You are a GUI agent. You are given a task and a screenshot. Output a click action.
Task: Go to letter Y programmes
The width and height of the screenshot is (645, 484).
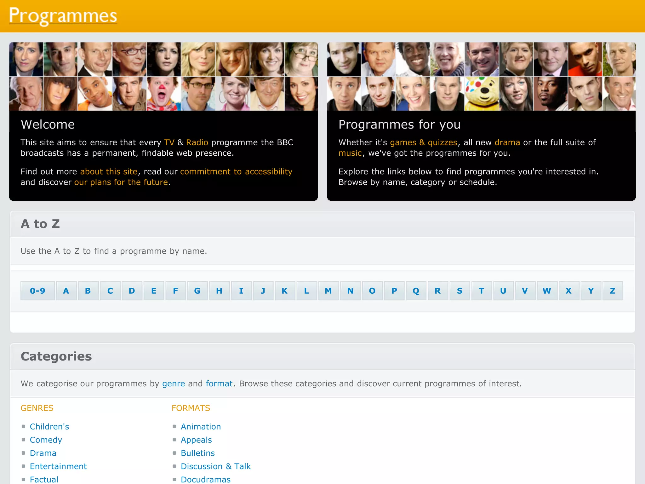pos(591,291)
